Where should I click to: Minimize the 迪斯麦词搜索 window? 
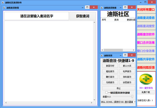point(121,8)
